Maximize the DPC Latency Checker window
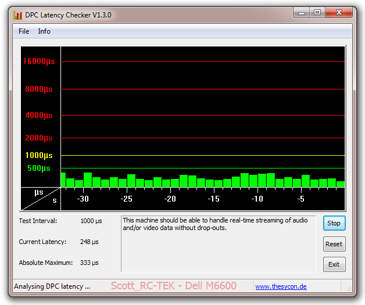The width and height of the screenshot is (365, 305). [317, 13]
